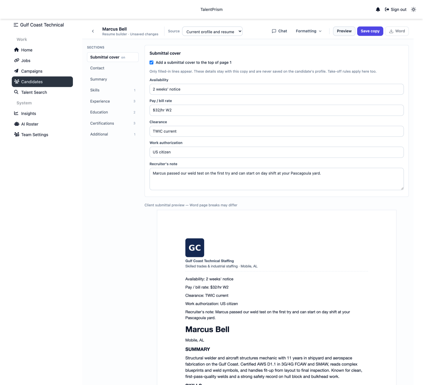423x385 pixels.
Task: Go back using the left chevron arrow
Action: point(93,31)
